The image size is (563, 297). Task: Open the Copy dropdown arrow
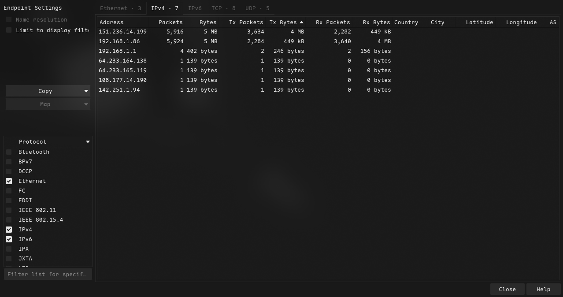[x=86, y=91]
